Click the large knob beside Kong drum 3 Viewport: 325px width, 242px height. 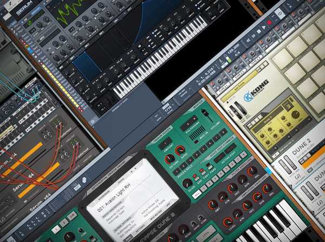pos(296,114)
